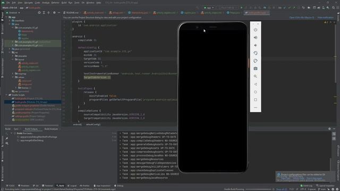Click Gradle Build Running progress bar
This screenshot has width=340, height=191.
click(x=259, y=189)
